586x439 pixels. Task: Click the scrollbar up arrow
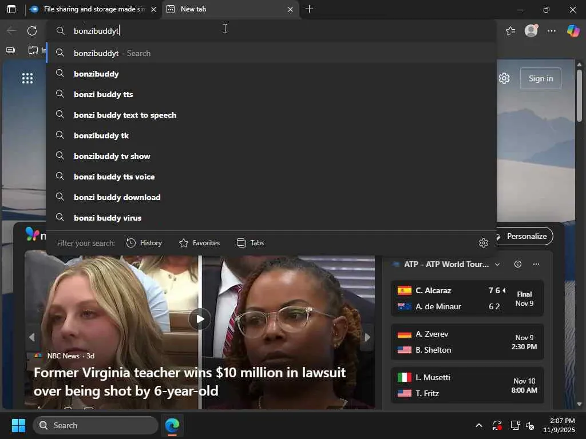point(579,65)
